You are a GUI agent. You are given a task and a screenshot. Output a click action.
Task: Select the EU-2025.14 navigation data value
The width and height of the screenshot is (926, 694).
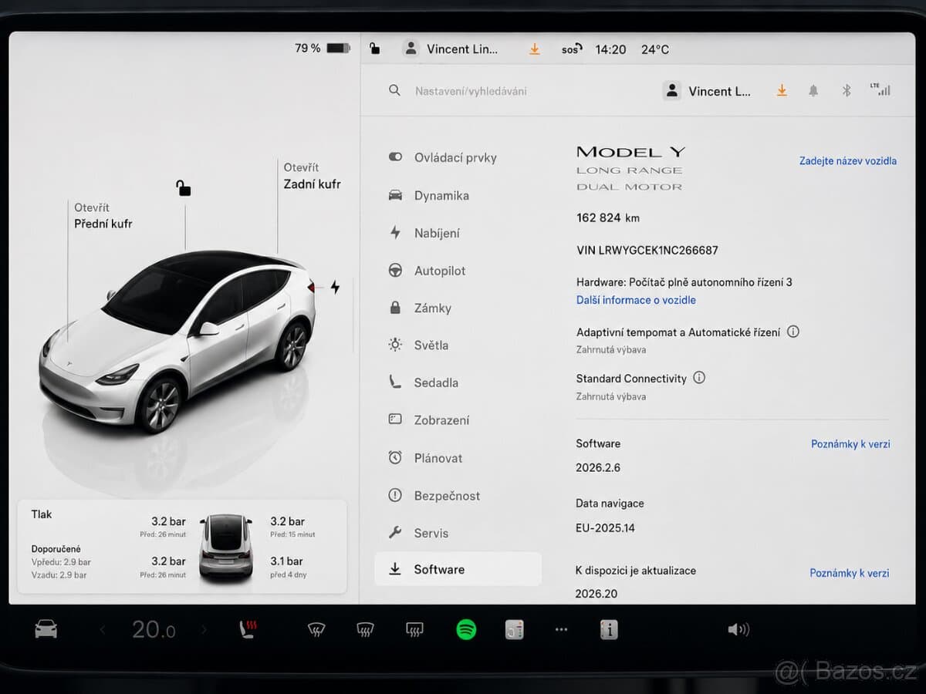606,528
